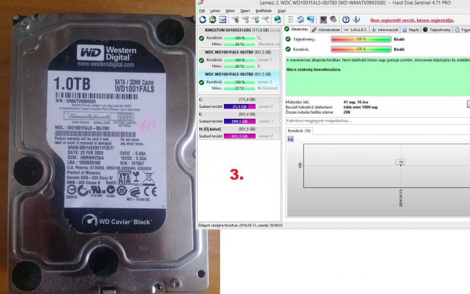
Task: Click the blue question mark help icon
Action: point(346,20)
